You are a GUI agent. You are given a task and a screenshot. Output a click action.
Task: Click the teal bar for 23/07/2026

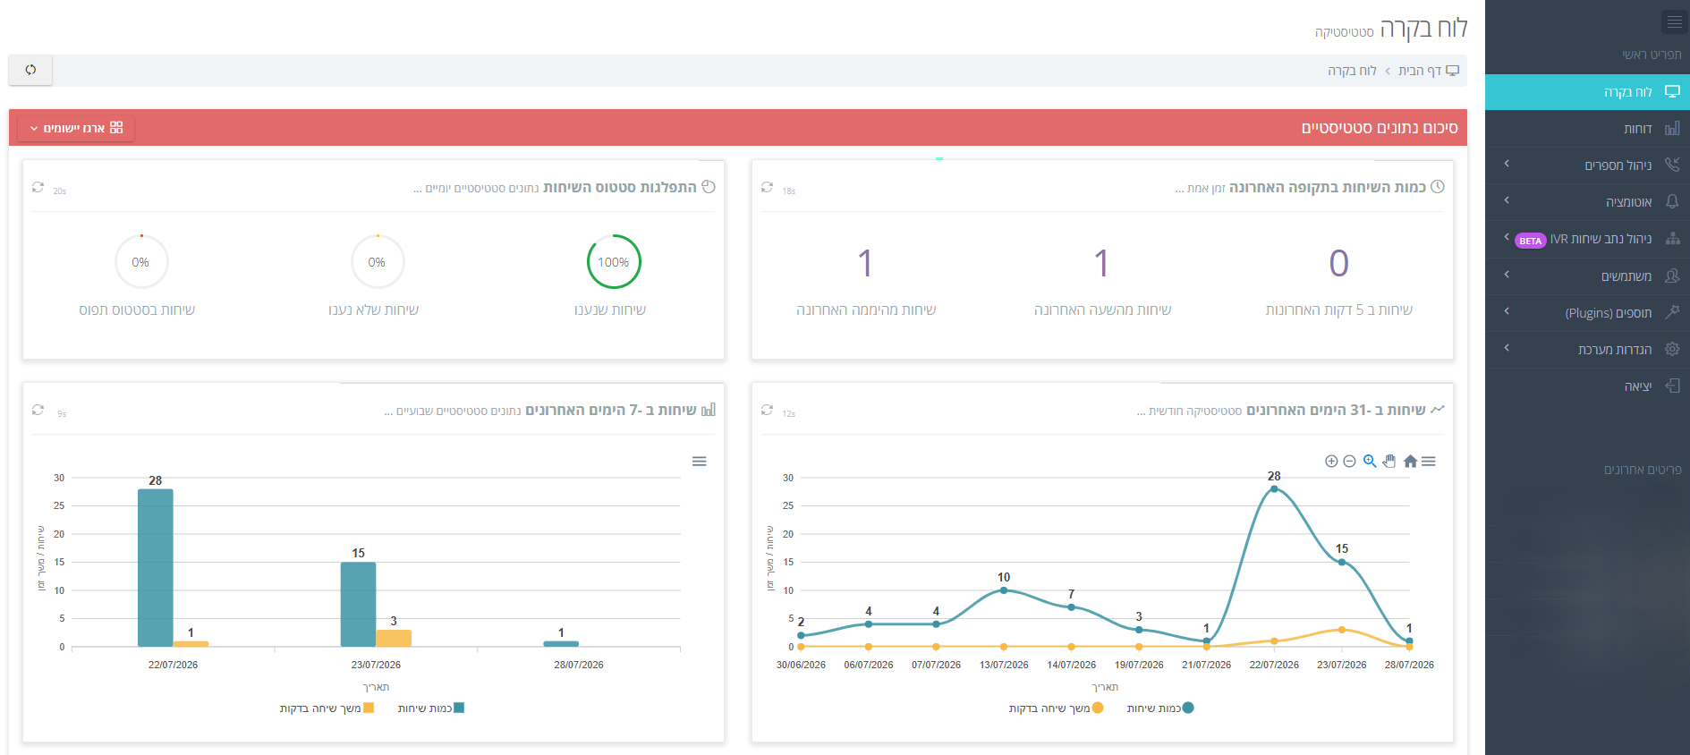358,604
